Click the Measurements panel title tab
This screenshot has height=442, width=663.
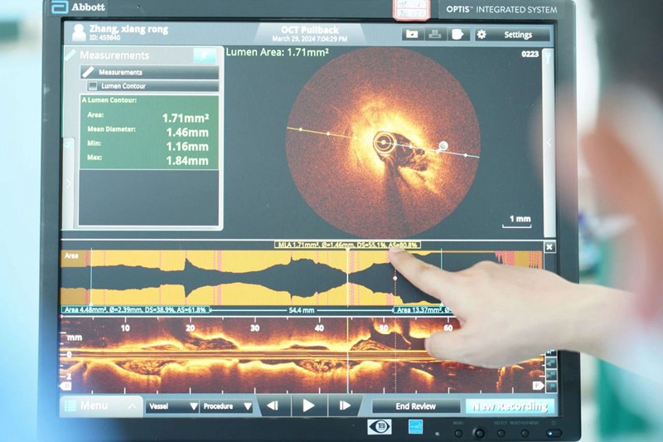(114, 56)
